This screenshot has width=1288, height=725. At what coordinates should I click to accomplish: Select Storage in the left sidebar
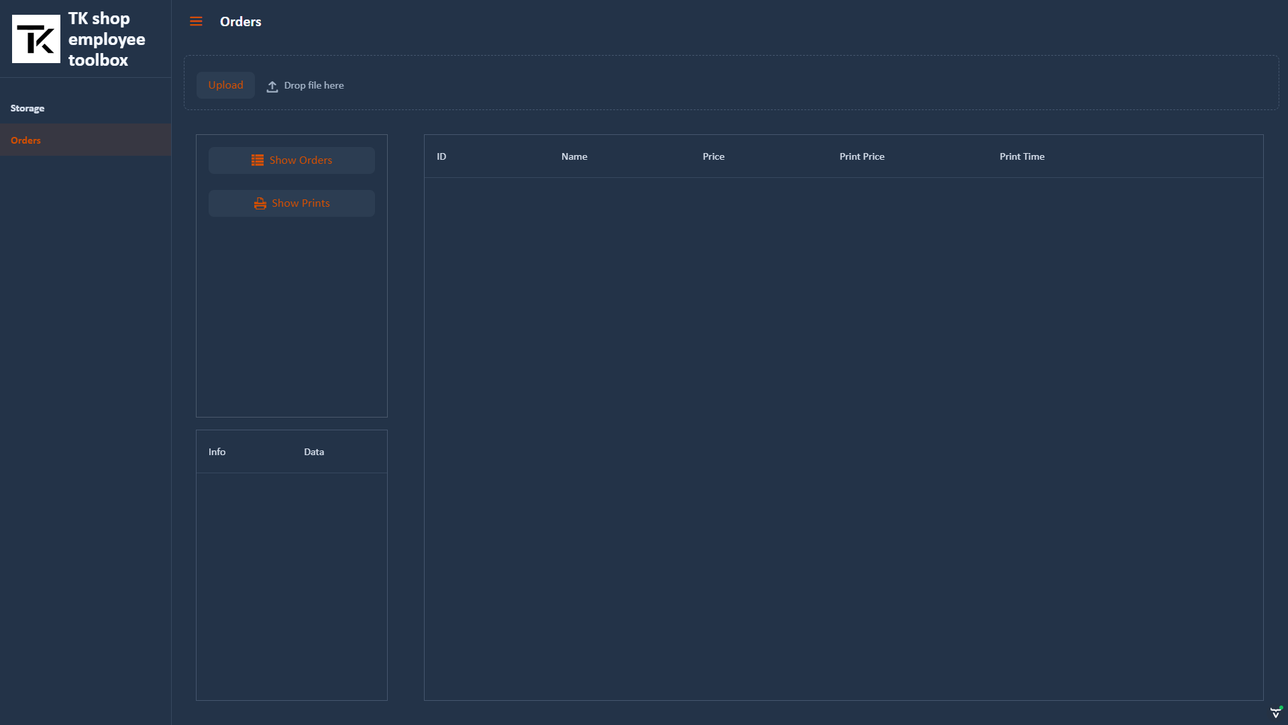coord(27,107)
